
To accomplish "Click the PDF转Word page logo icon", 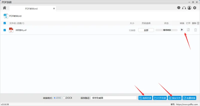I will pos(6,16).
